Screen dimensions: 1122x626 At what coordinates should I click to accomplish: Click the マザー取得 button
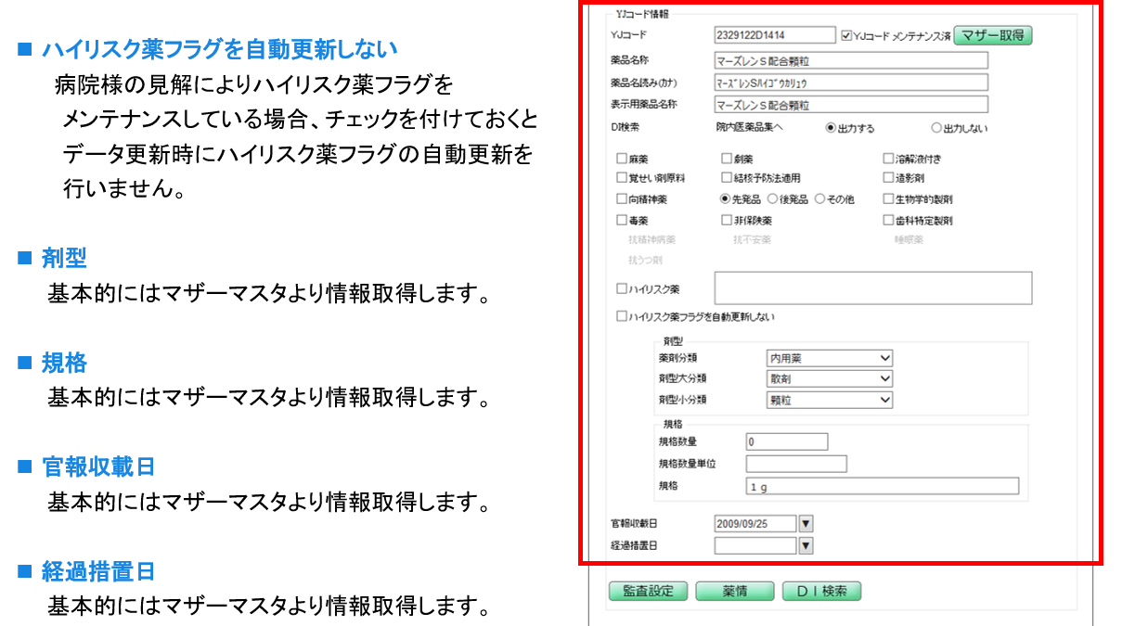[x=992, y=35]
